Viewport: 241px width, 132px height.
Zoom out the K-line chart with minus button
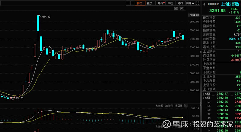tap(133, 3)
